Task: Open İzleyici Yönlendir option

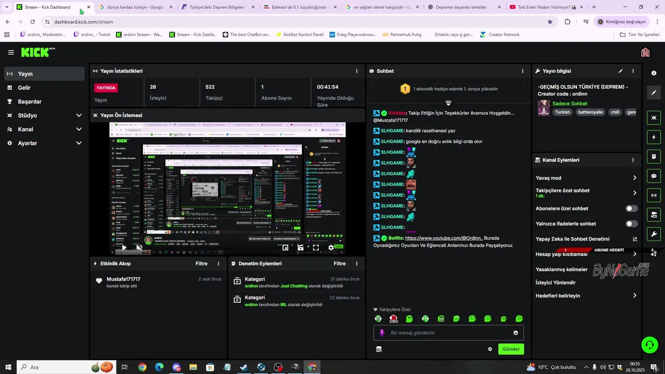Action: tap(555, 283)
